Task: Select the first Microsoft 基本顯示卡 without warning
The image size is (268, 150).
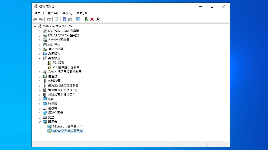Action: [x=68, y=126]
